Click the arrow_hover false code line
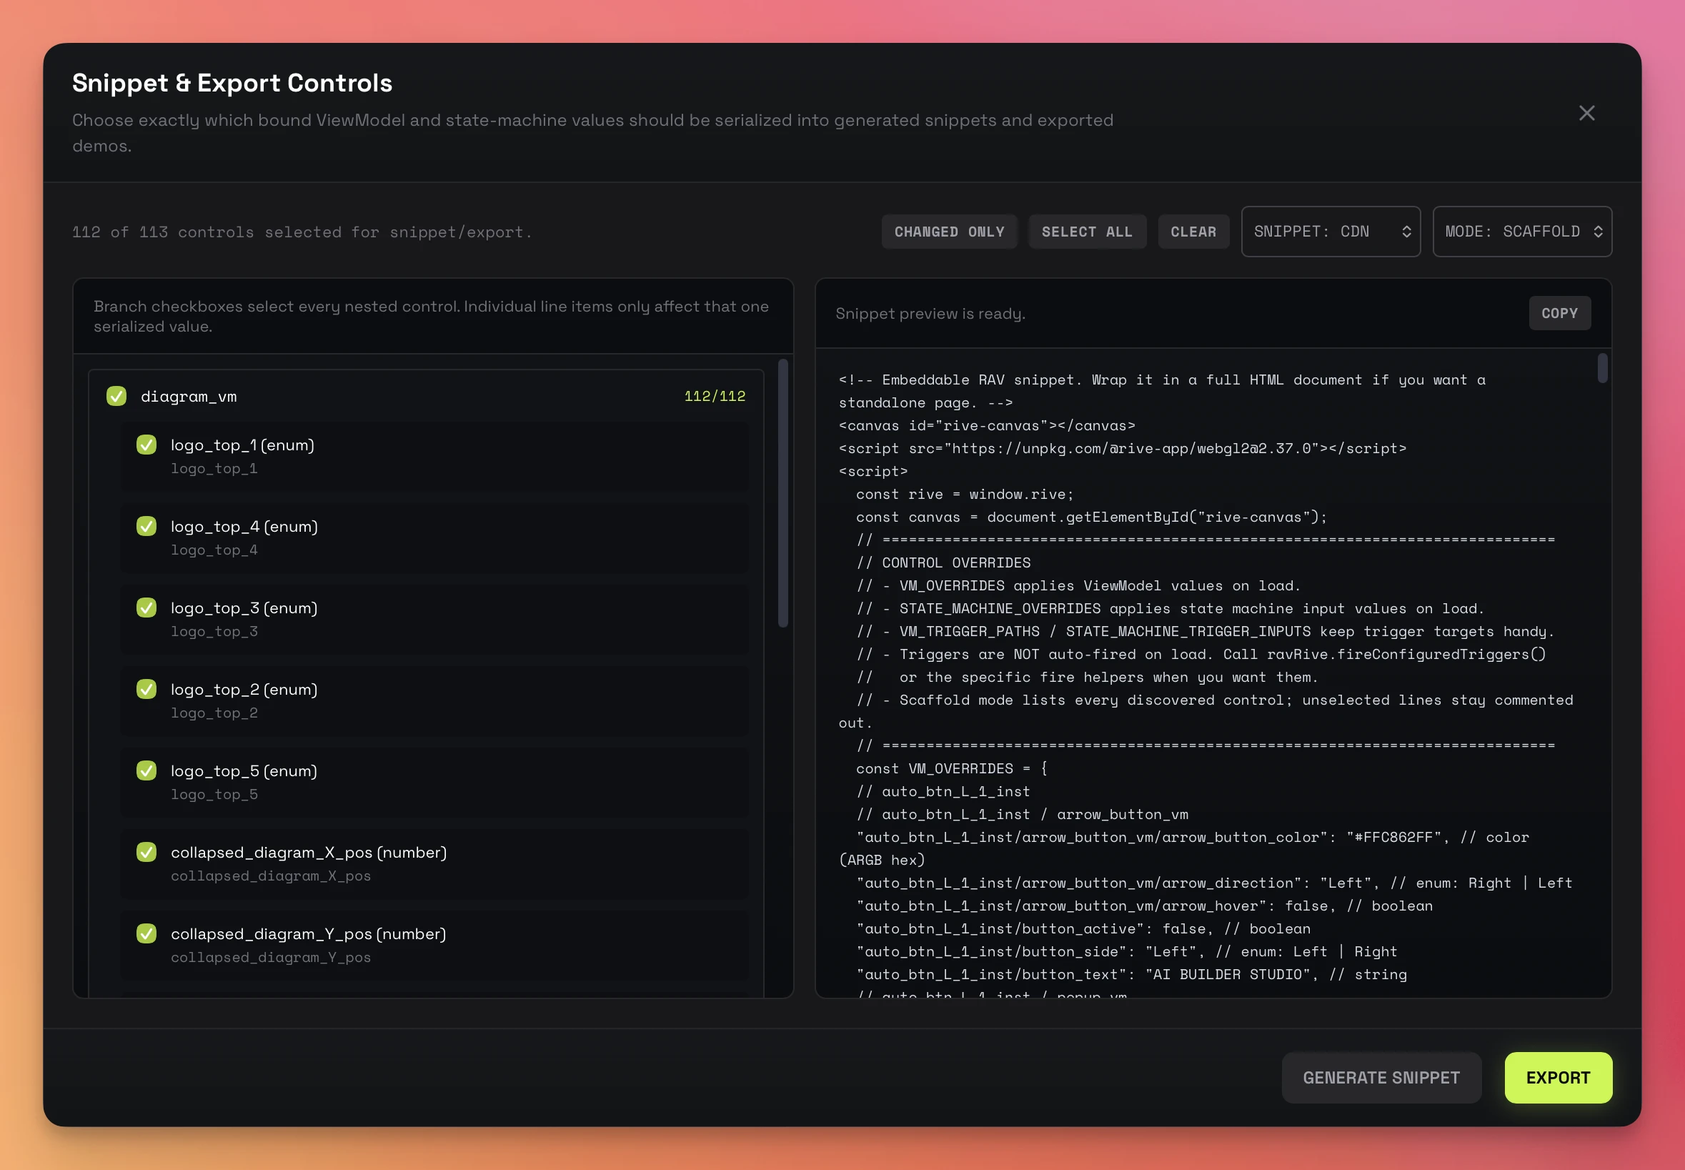The image size is (1685, 1170). (1144, 906)
